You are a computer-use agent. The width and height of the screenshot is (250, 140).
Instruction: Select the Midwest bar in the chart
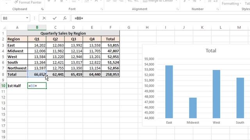tap(193, 108)
